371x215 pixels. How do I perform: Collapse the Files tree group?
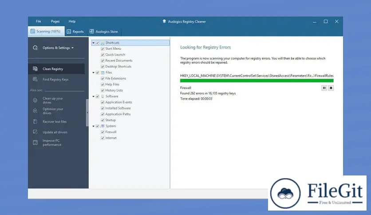[94, 73]
